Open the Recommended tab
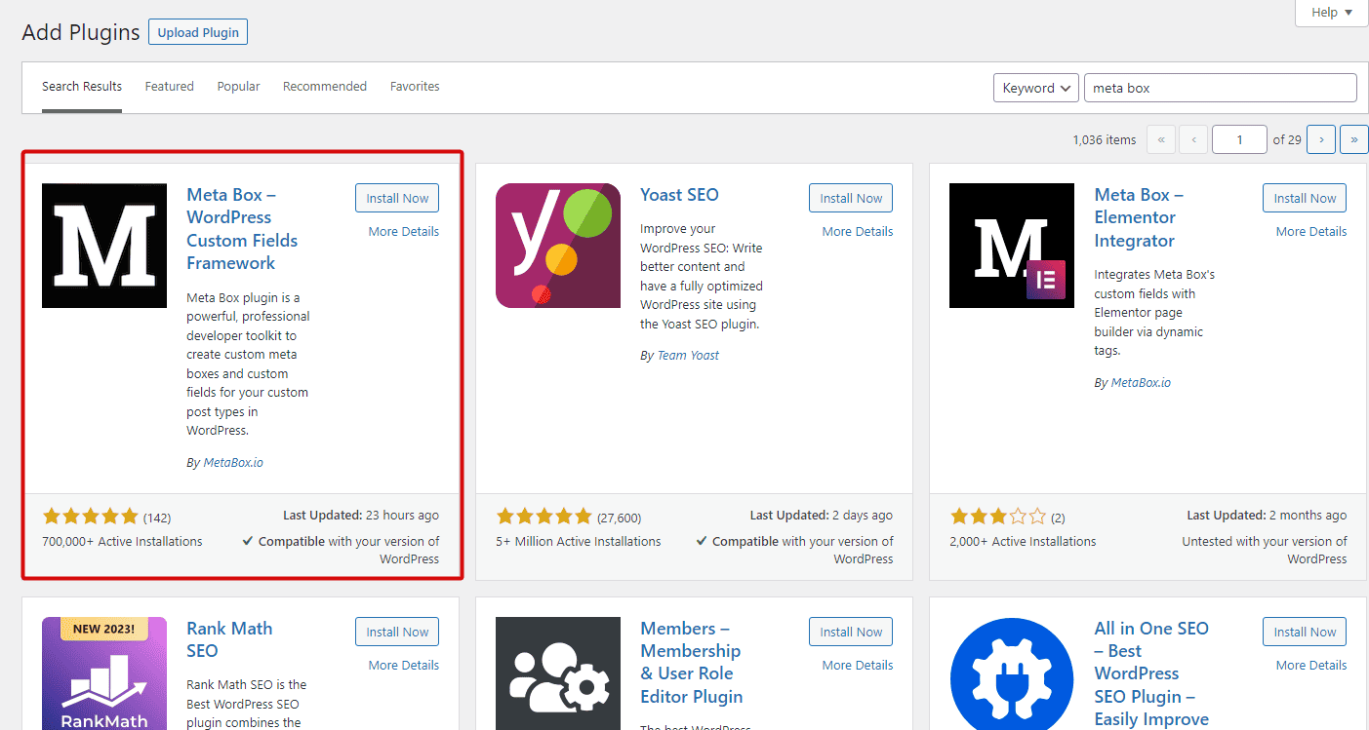The image size is (1369, 730). tap(325, 87)
